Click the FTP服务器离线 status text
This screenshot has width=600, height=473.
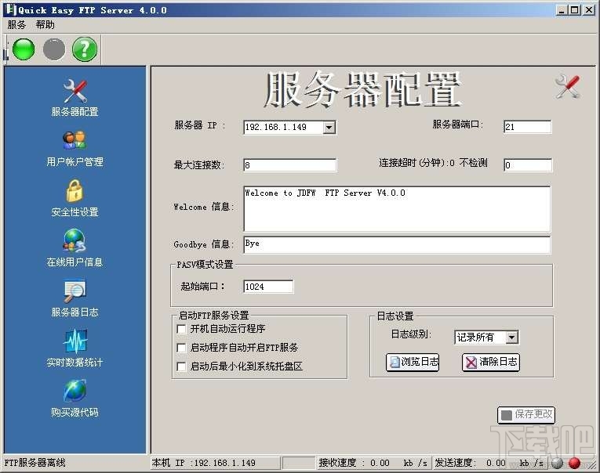pyautogui.click(x=35, y=463)
